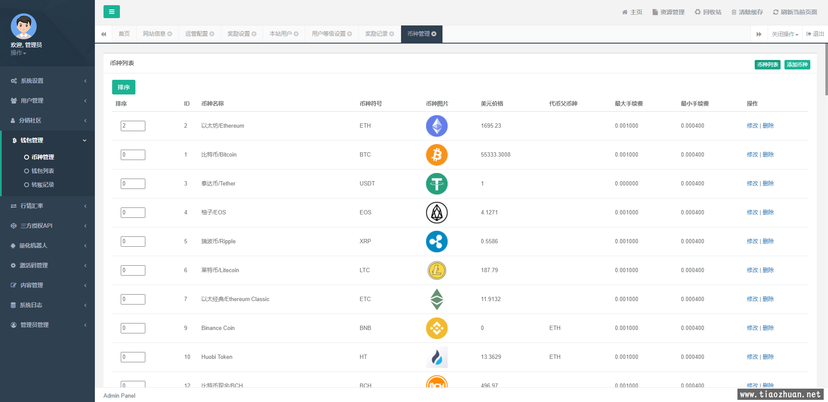Toggle the sidebar with the hamburger button
This screenshot has height=402, width=828.
(x=112, y=12)
